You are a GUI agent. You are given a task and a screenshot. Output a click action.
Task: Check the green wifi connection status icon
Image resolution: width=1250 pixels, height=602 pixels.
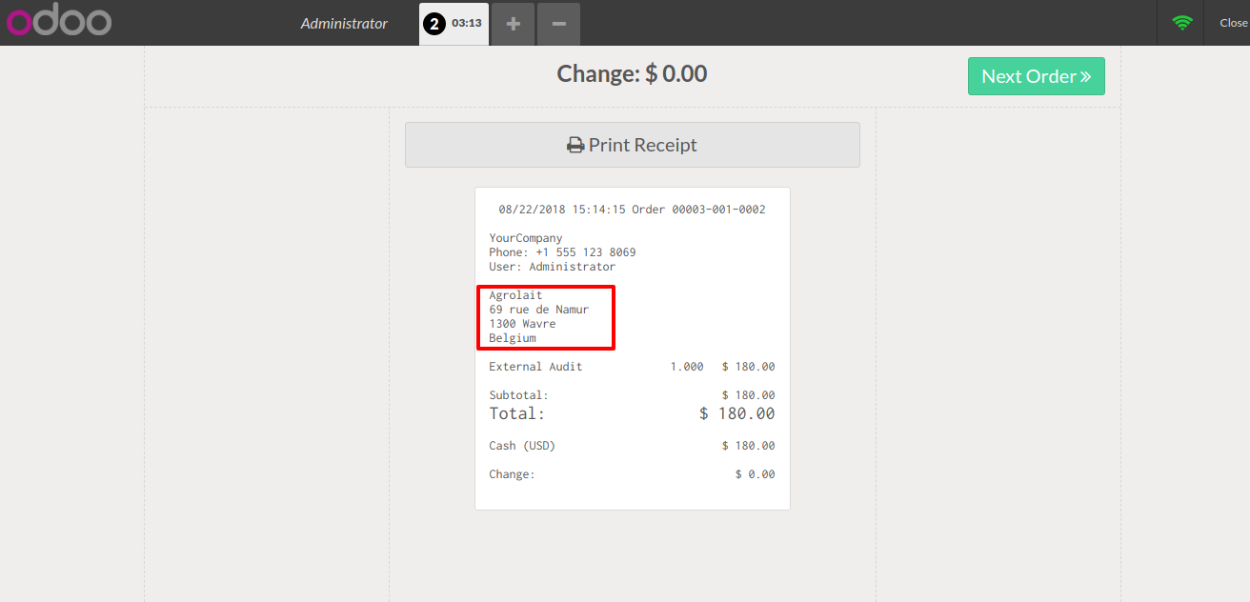pyautogui.click(x=1182, y=22)
